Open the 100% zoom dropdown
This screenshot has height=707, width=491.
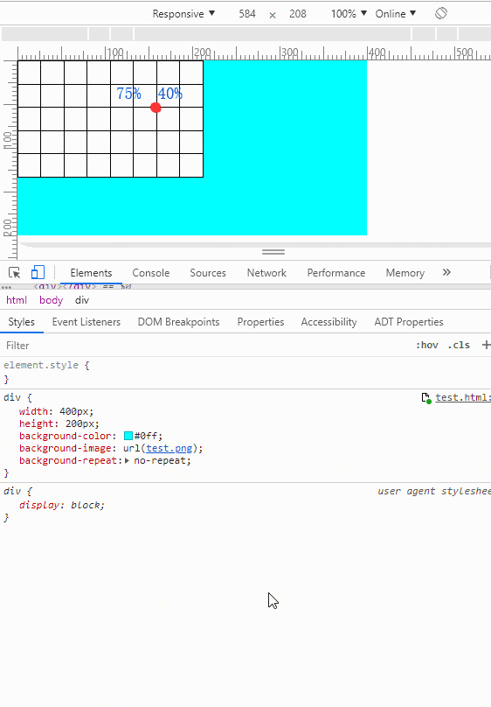pos(349,14)
